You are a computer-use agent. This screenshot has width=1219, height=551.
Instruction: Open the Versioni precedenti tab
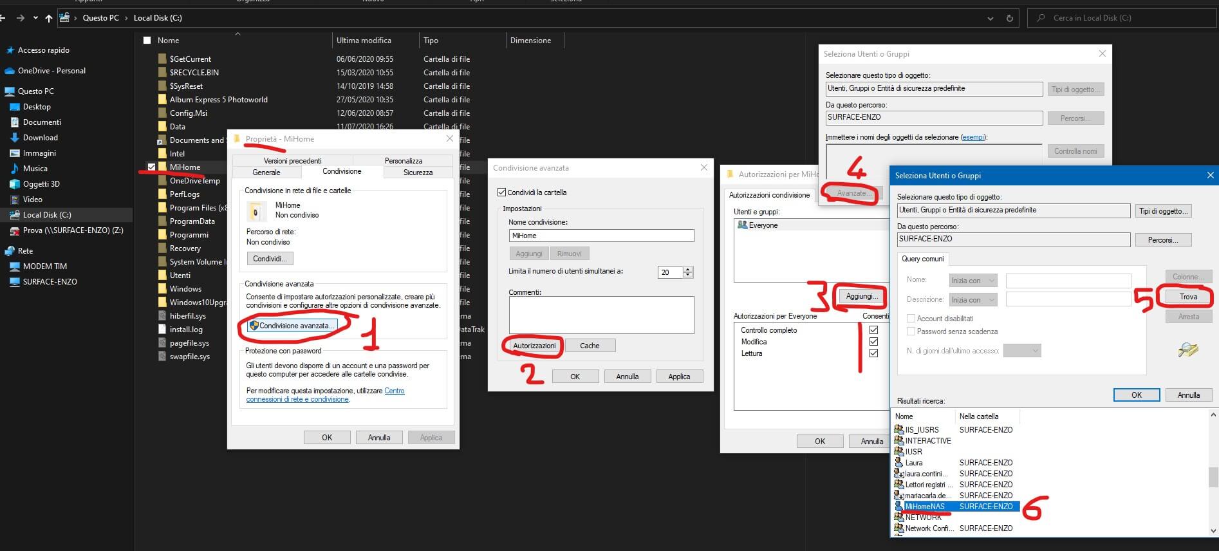292,161
